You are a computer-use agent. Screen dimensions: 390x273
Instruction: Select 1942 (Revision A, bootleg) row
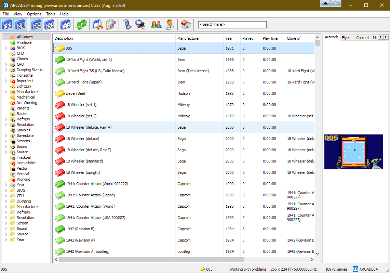pos(184,251)
